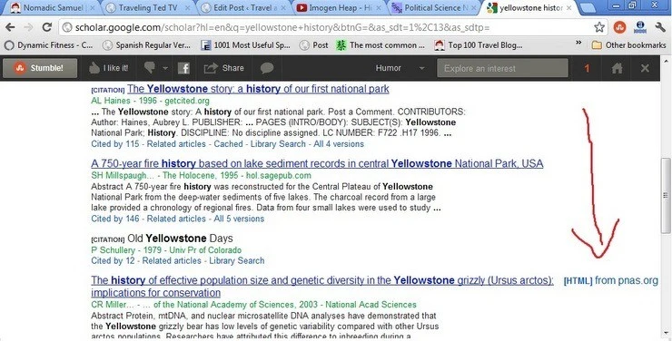672x341 pixels.
Task: Click Related articles under Haines result
Action: (x=176, y=144)
